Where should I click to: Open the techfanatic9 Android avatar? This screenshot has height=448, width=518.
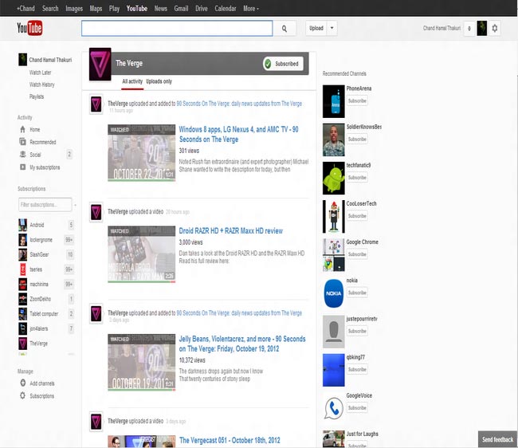point(334,178)
